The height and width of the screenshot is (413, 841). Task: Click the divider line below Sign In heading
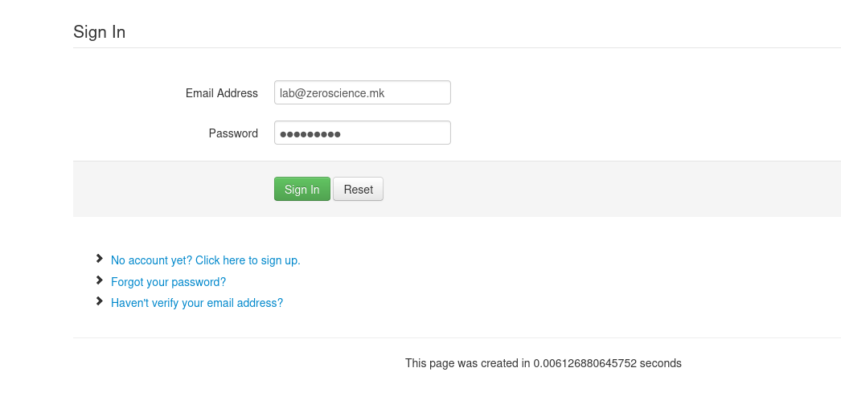(457, 47)
